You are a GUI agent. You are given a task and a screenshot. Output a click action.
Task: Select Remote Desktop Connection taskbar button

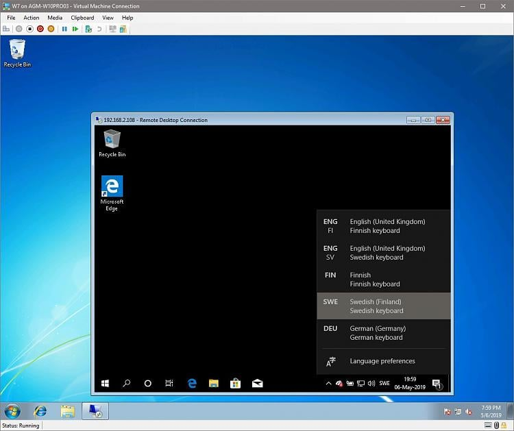click(95, 411)
